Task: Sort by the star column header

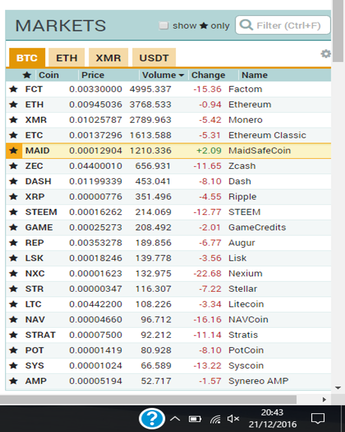Action: pyautogui.click(x=27, y=75)
